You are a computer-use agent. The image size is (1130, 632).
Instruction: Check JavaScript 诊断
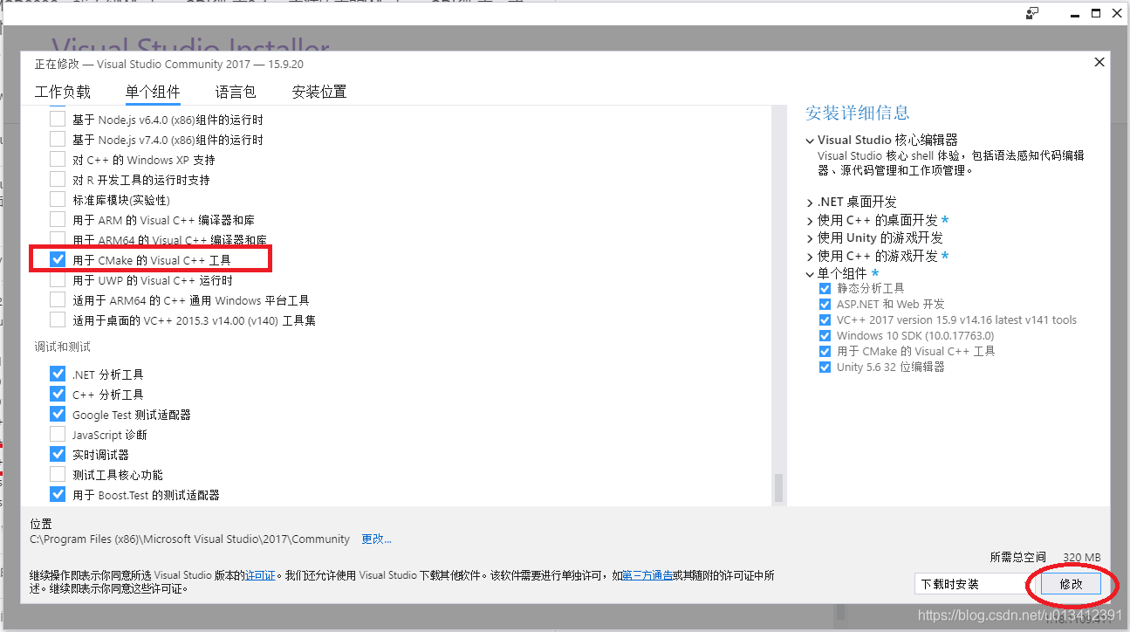[58, 435]
